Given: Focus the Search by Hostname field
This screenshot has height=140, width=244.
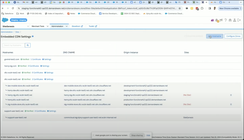Looking at the screenshot, I should point(14,45).
